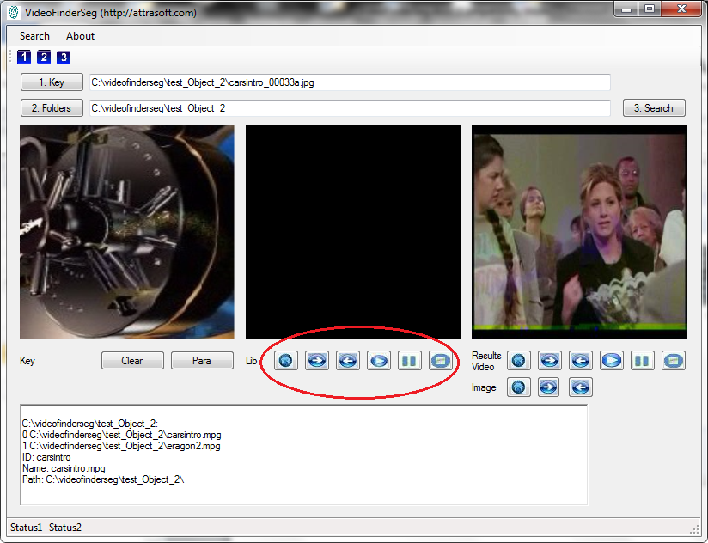Click the 1. Key button
Viewport: 708px width, 543px height.
52,82
